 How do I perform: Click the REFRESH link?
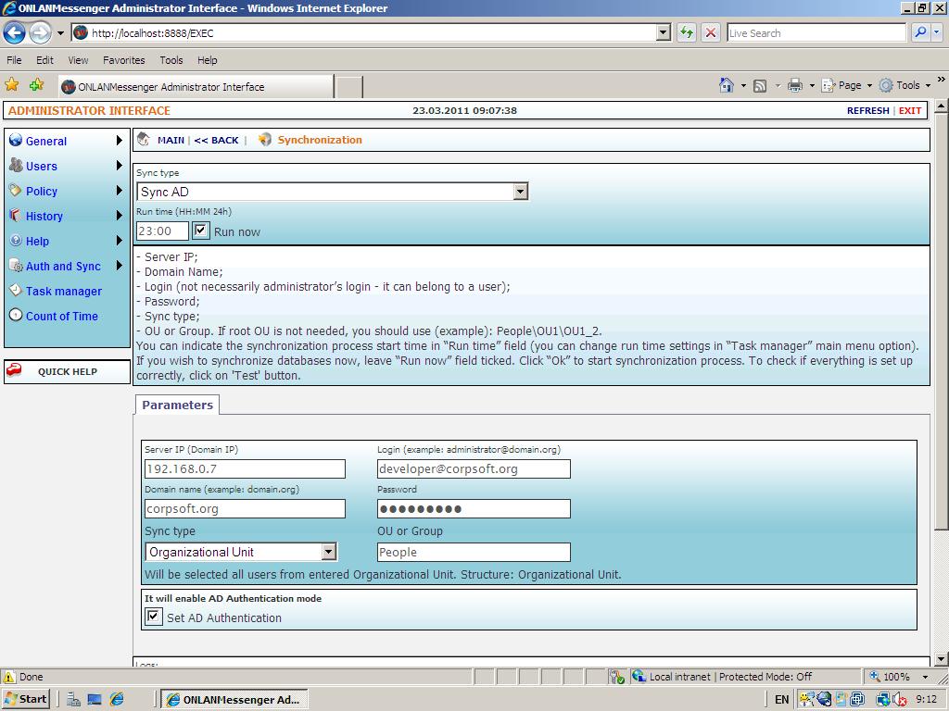[x=867, y=110]
